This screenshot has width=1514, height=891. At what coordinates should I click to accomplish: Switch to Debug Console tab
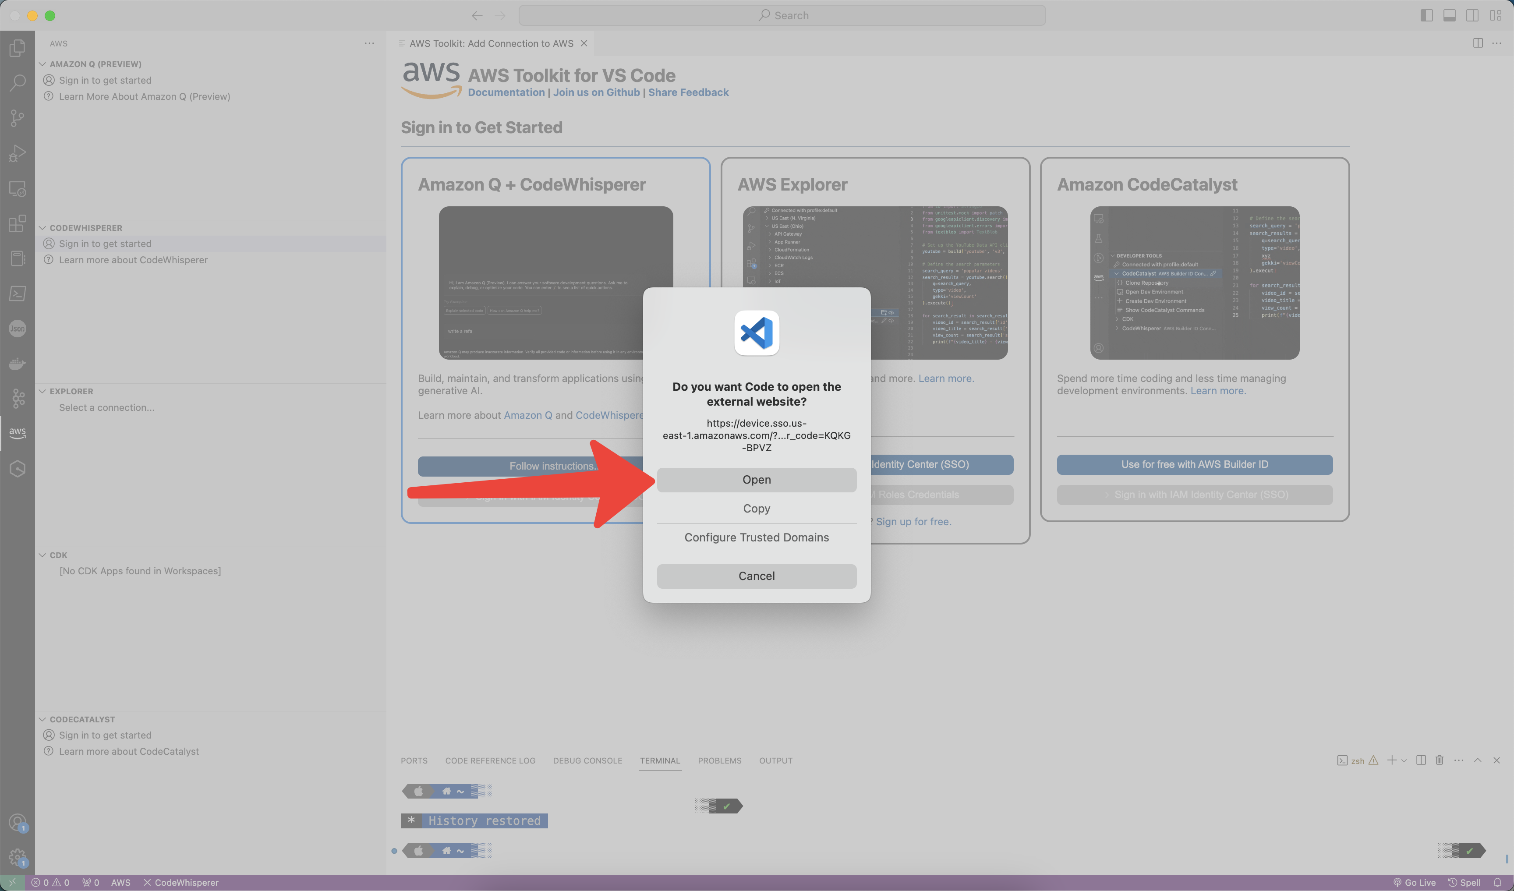click(587, 760)
